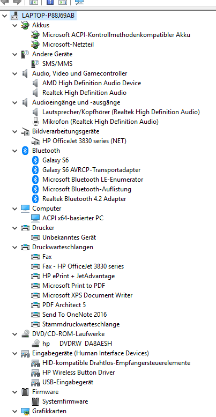Click the Firmware chip category icon
This screenshot has width=216, height=417.
(25, 392)
